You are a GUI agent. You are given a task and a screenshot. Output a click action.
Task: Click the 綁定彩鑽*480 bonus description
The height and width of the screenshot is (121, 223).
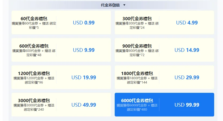(x=137, y=109)
